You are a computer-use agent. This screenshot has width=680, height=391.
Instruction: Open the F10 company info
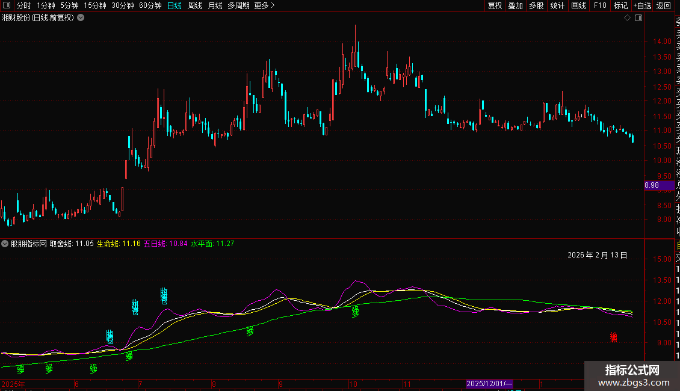[600, 5]
